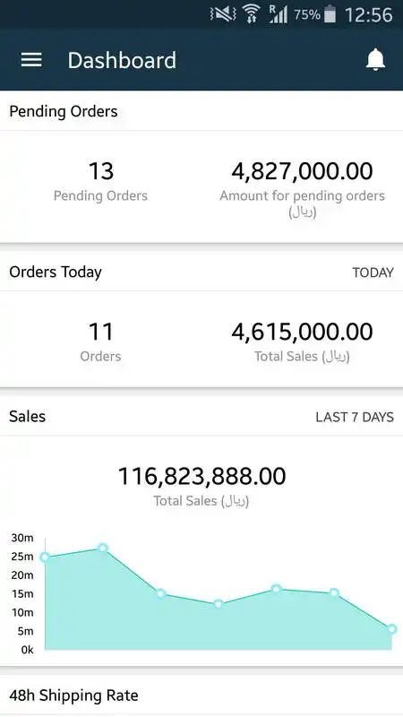Tap the battery indicator icon

coord(330,14)
